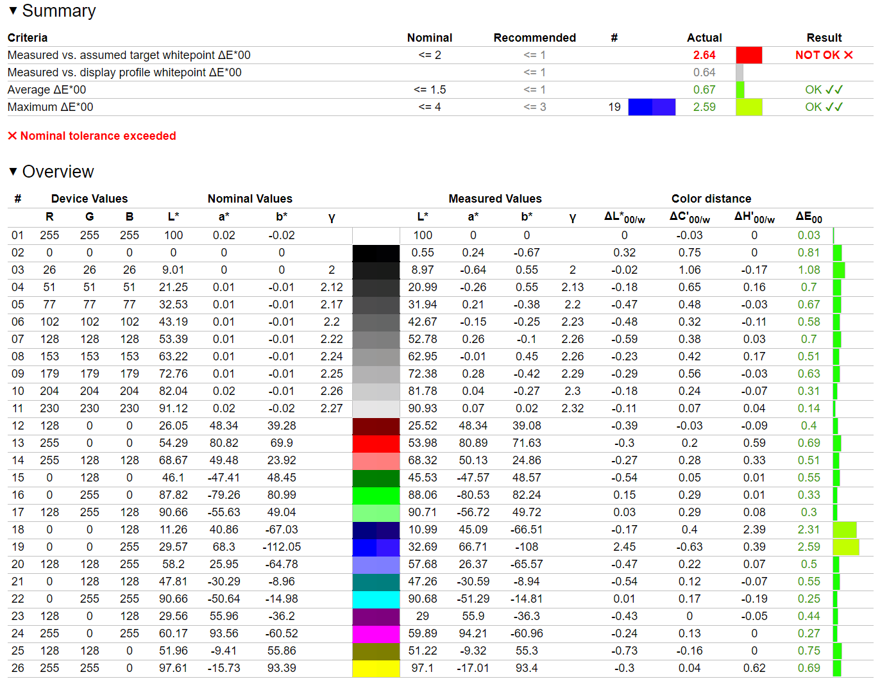Click measured L* 32.69 in row 19
This screenshot has height=679, width=880.
tap(423, 547)
